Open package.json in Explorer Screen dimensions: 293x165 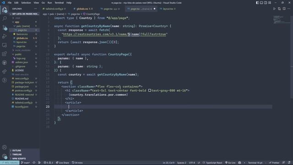click(22, 87)
